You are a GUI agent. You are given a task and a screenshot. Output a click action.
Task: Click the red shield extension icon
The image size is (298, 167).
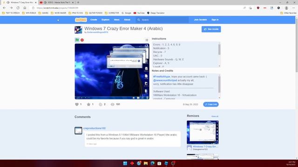(x=258, y=8)
